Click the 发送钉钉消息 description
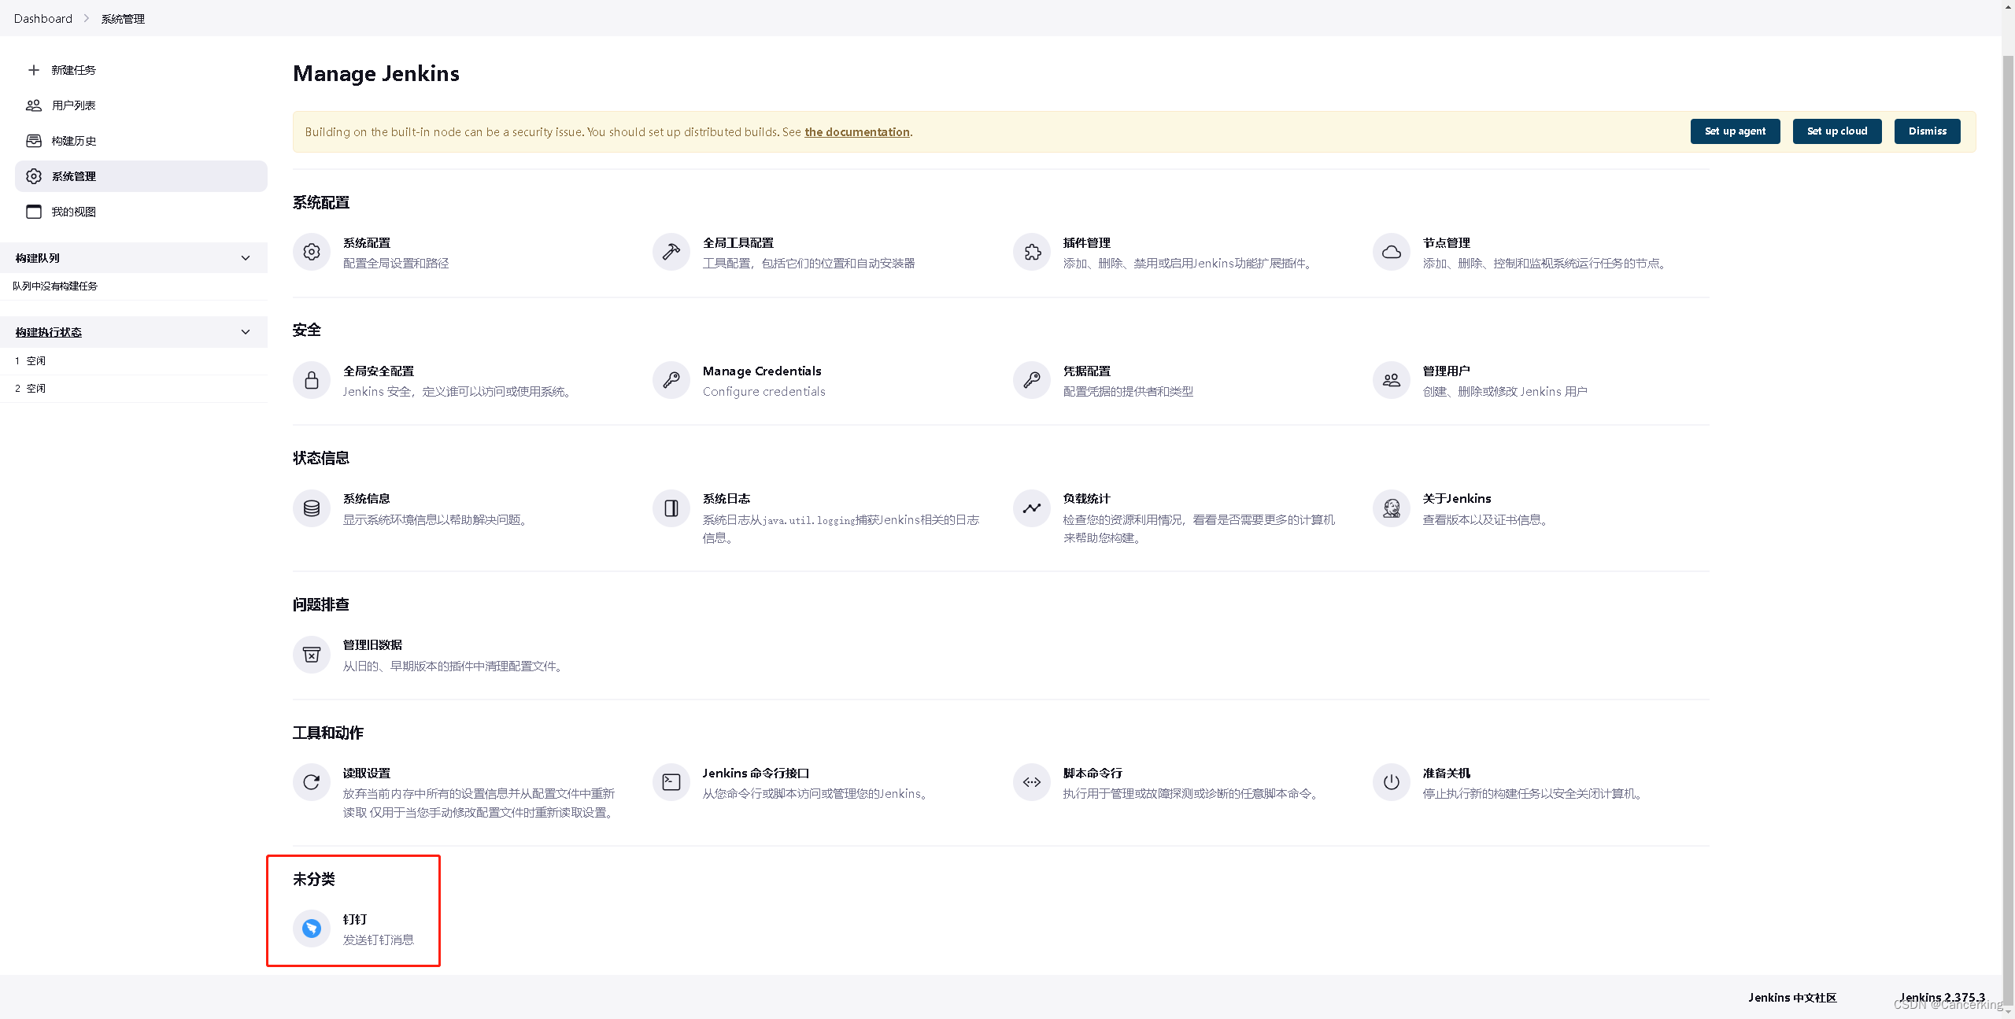 [378, 940]
